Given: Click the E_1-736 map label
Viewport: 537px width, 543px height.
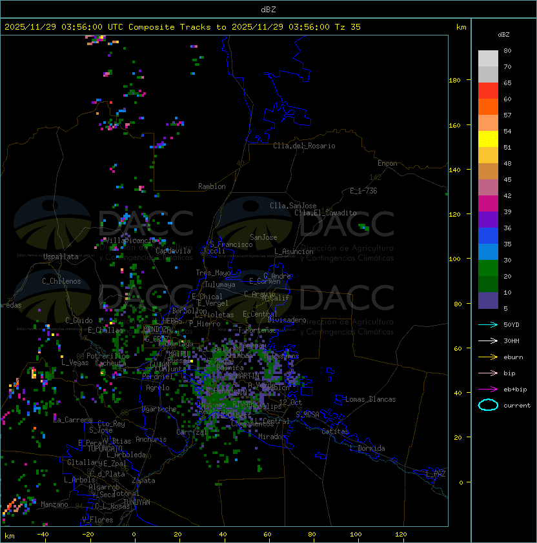Looking at the screenshot, I should (x=363, y=191).
